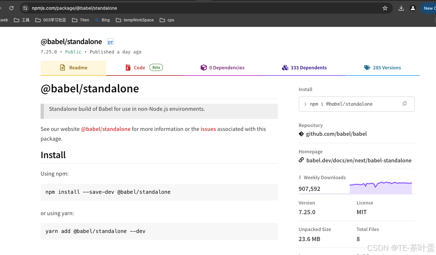Click the Total Files value 8
Screen dimensions: 436x255
click(358, 239)
